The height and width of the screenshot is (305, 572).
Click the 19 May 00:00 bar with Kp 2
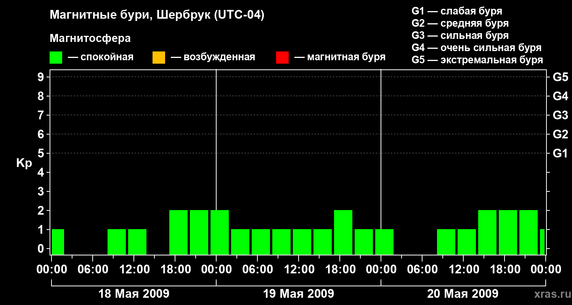point(220,232)
